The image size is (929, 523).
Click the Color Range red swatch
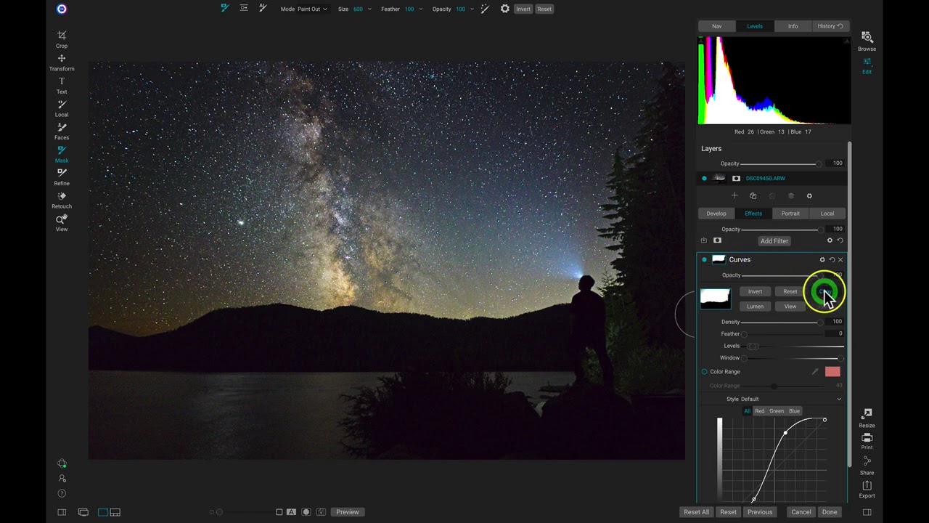832,372
